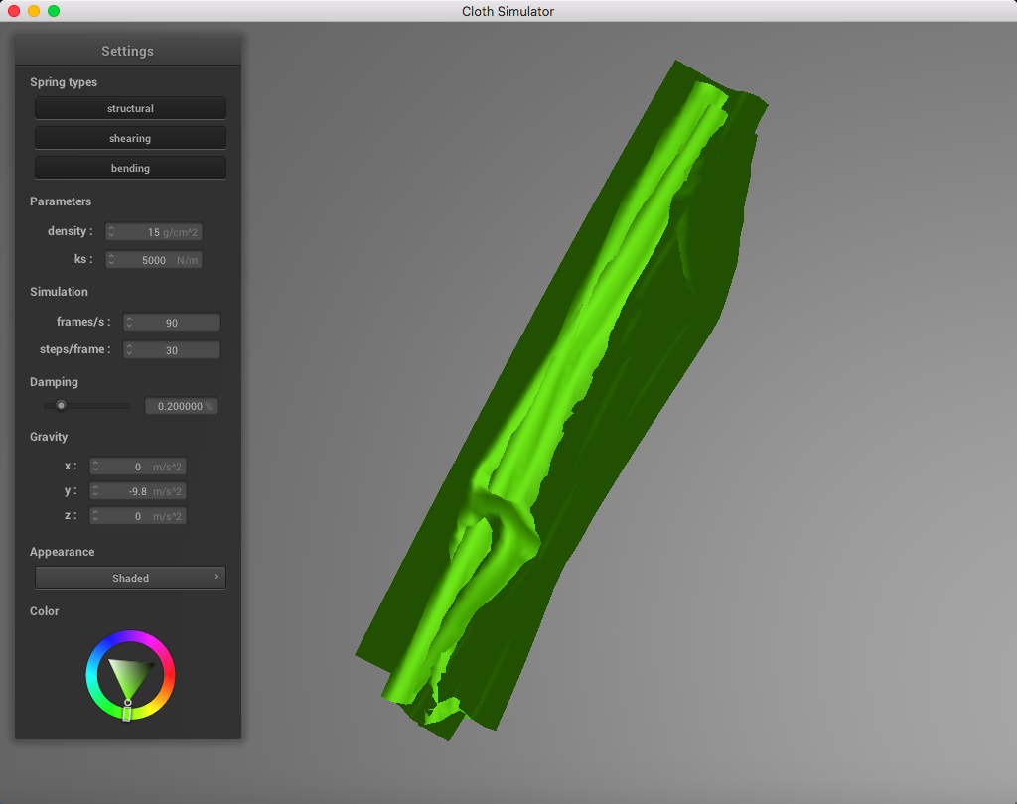
Task: Open the Shaded appearance dropdown
Action: point(130,578)
